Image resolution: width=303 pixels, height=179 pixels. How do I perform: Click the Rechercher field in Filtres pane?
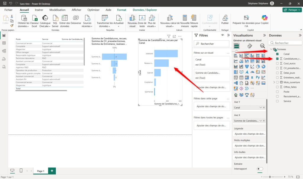pos(212,44)
